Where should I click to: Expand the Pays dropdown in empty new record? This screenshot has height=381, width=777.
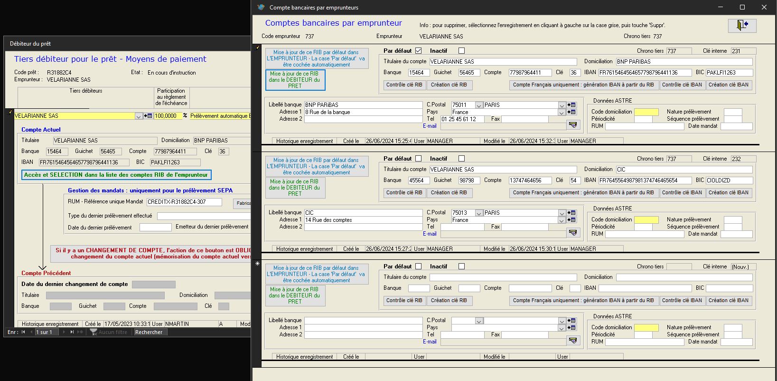coord(562,328)
